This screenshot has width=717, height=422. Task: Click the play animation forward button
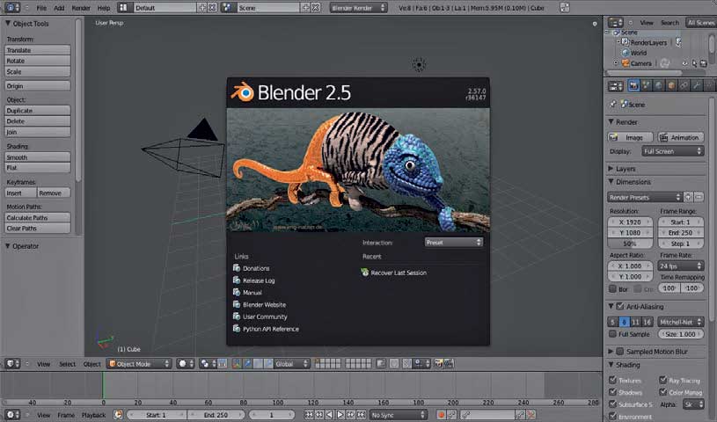pyautogui.click(x=340, y=415)
